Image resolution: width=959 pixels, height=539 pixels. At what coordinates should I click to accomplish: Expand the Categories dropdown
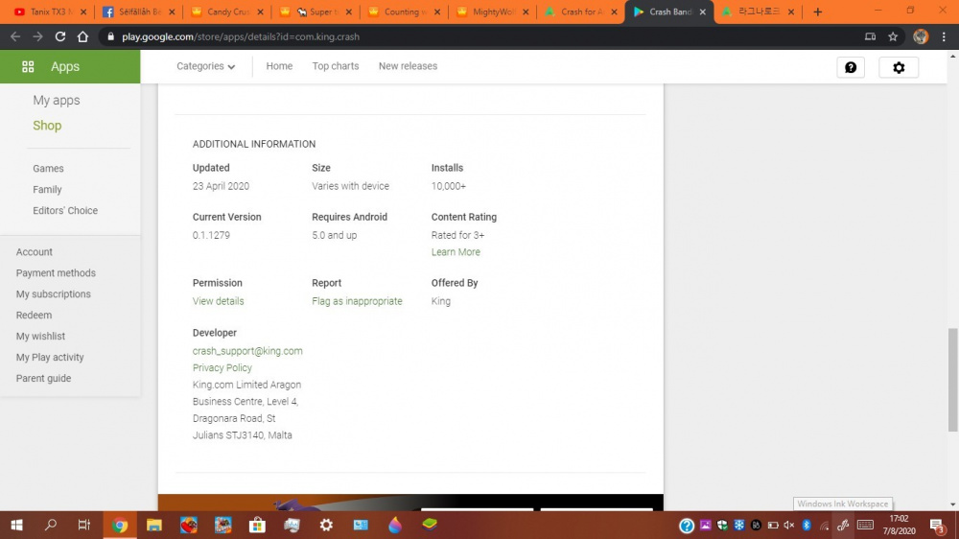[x=205, y=66]
